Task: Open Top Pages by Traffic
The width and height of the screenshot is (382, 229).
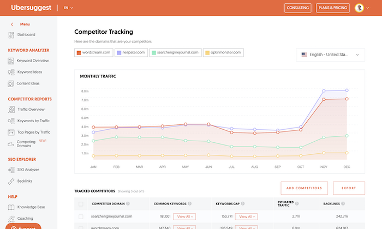Action: coord(34,132)
